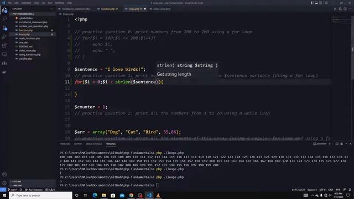Open the Explorer view in activity bar

point(4,10)
